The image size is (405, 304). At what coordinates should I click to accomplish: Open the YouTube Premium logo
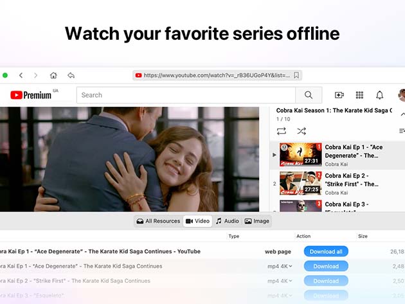click(x=31, y=95)
